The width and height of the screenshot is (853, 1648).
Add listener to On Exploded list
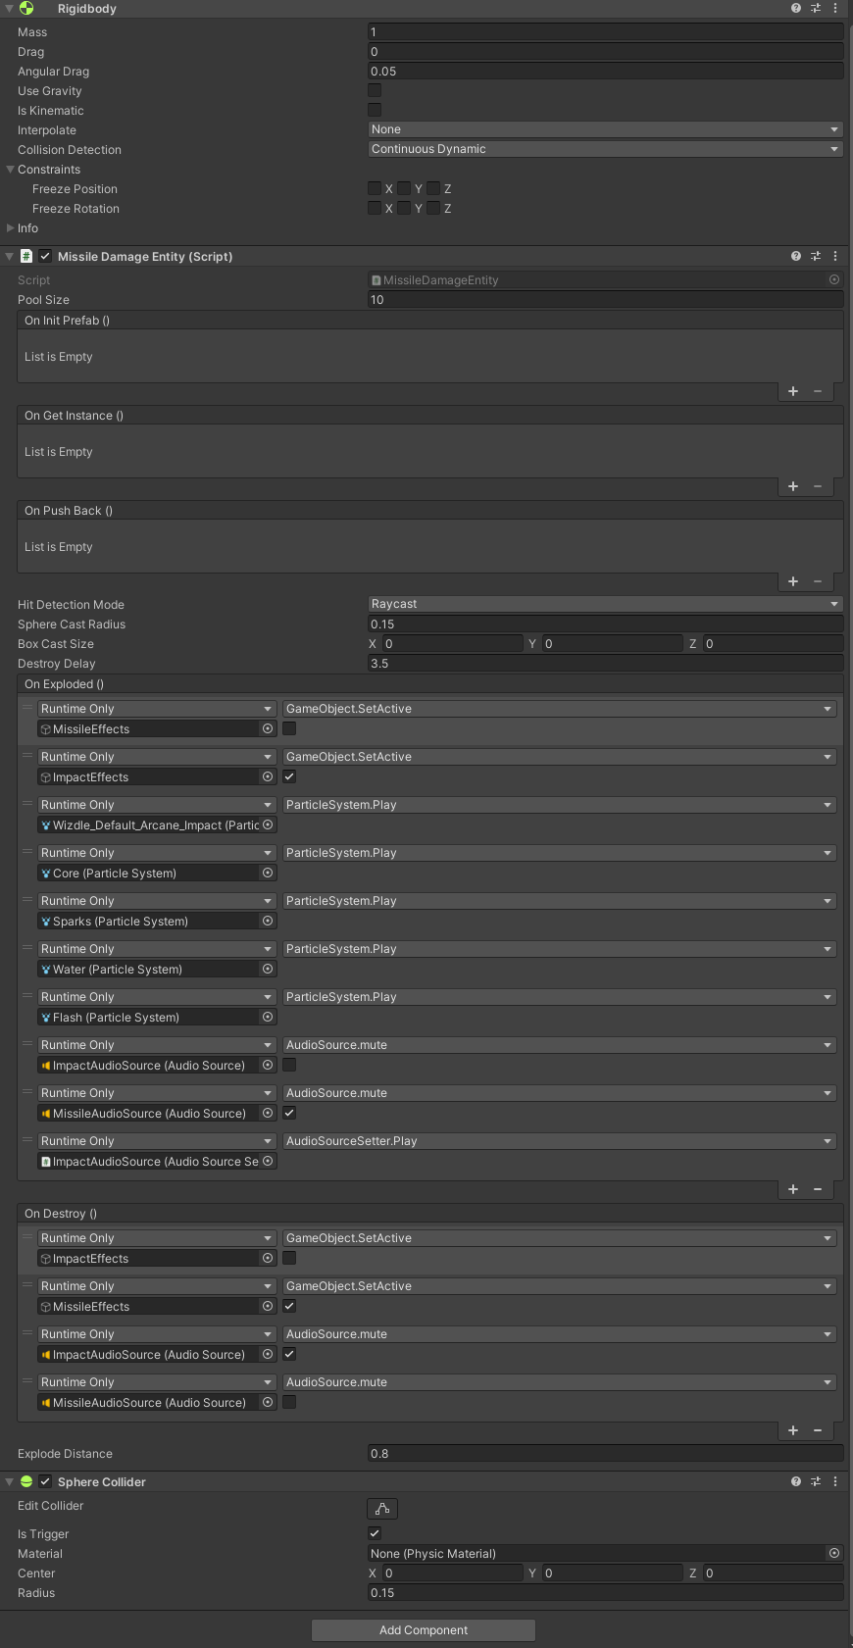point(793,1189)
